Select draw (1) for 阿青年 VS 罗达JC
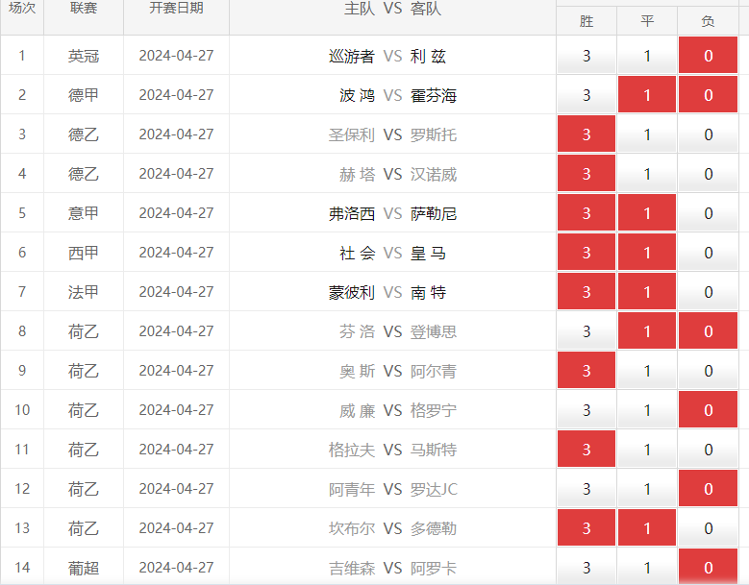This screenshot has height=585, width=749. tap(647, 489)
